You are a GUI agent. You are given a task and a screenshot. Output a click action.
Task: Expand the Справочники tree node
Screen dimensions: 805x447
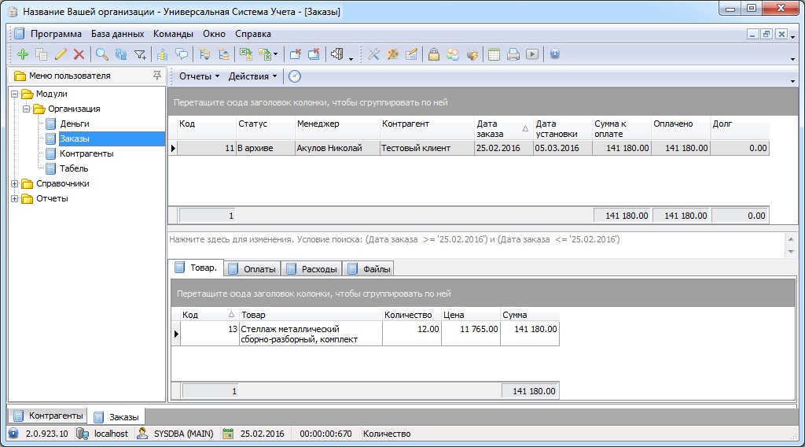pos(15,183)
